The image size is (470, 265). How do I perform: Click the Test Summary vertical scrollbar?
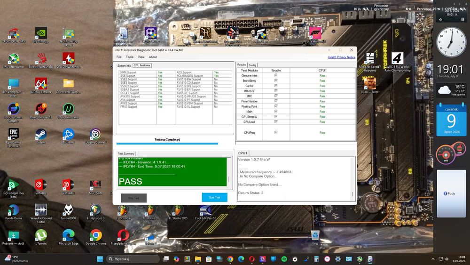pos(229,172)
